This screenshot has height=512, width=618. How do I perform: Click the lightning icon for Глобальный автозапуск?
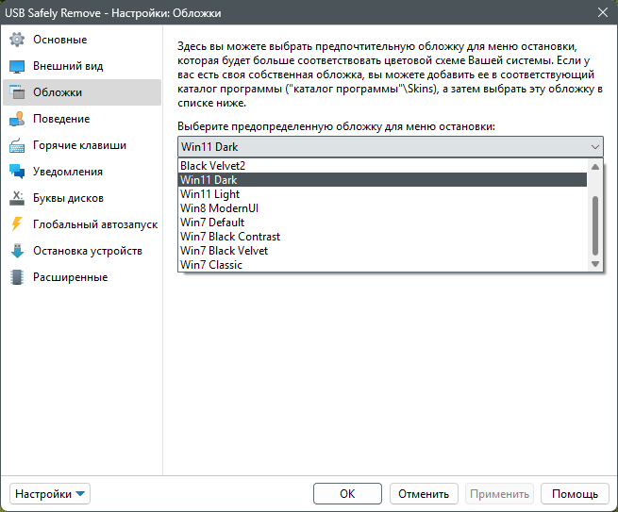coord(17,224)
